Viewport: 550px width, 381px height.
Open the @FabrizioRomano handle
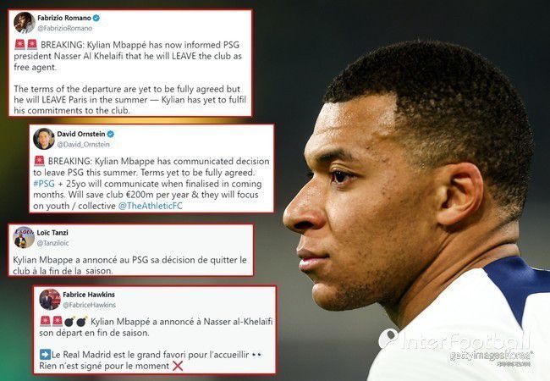pyautogui.click(x=64, y=29)
